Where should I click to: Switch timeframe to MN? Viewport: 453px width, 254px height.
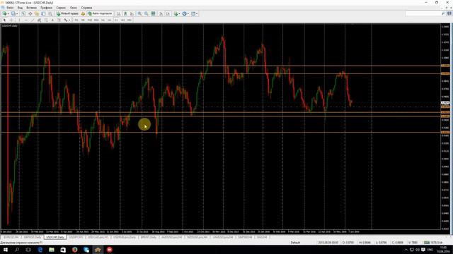coord(130,20)
